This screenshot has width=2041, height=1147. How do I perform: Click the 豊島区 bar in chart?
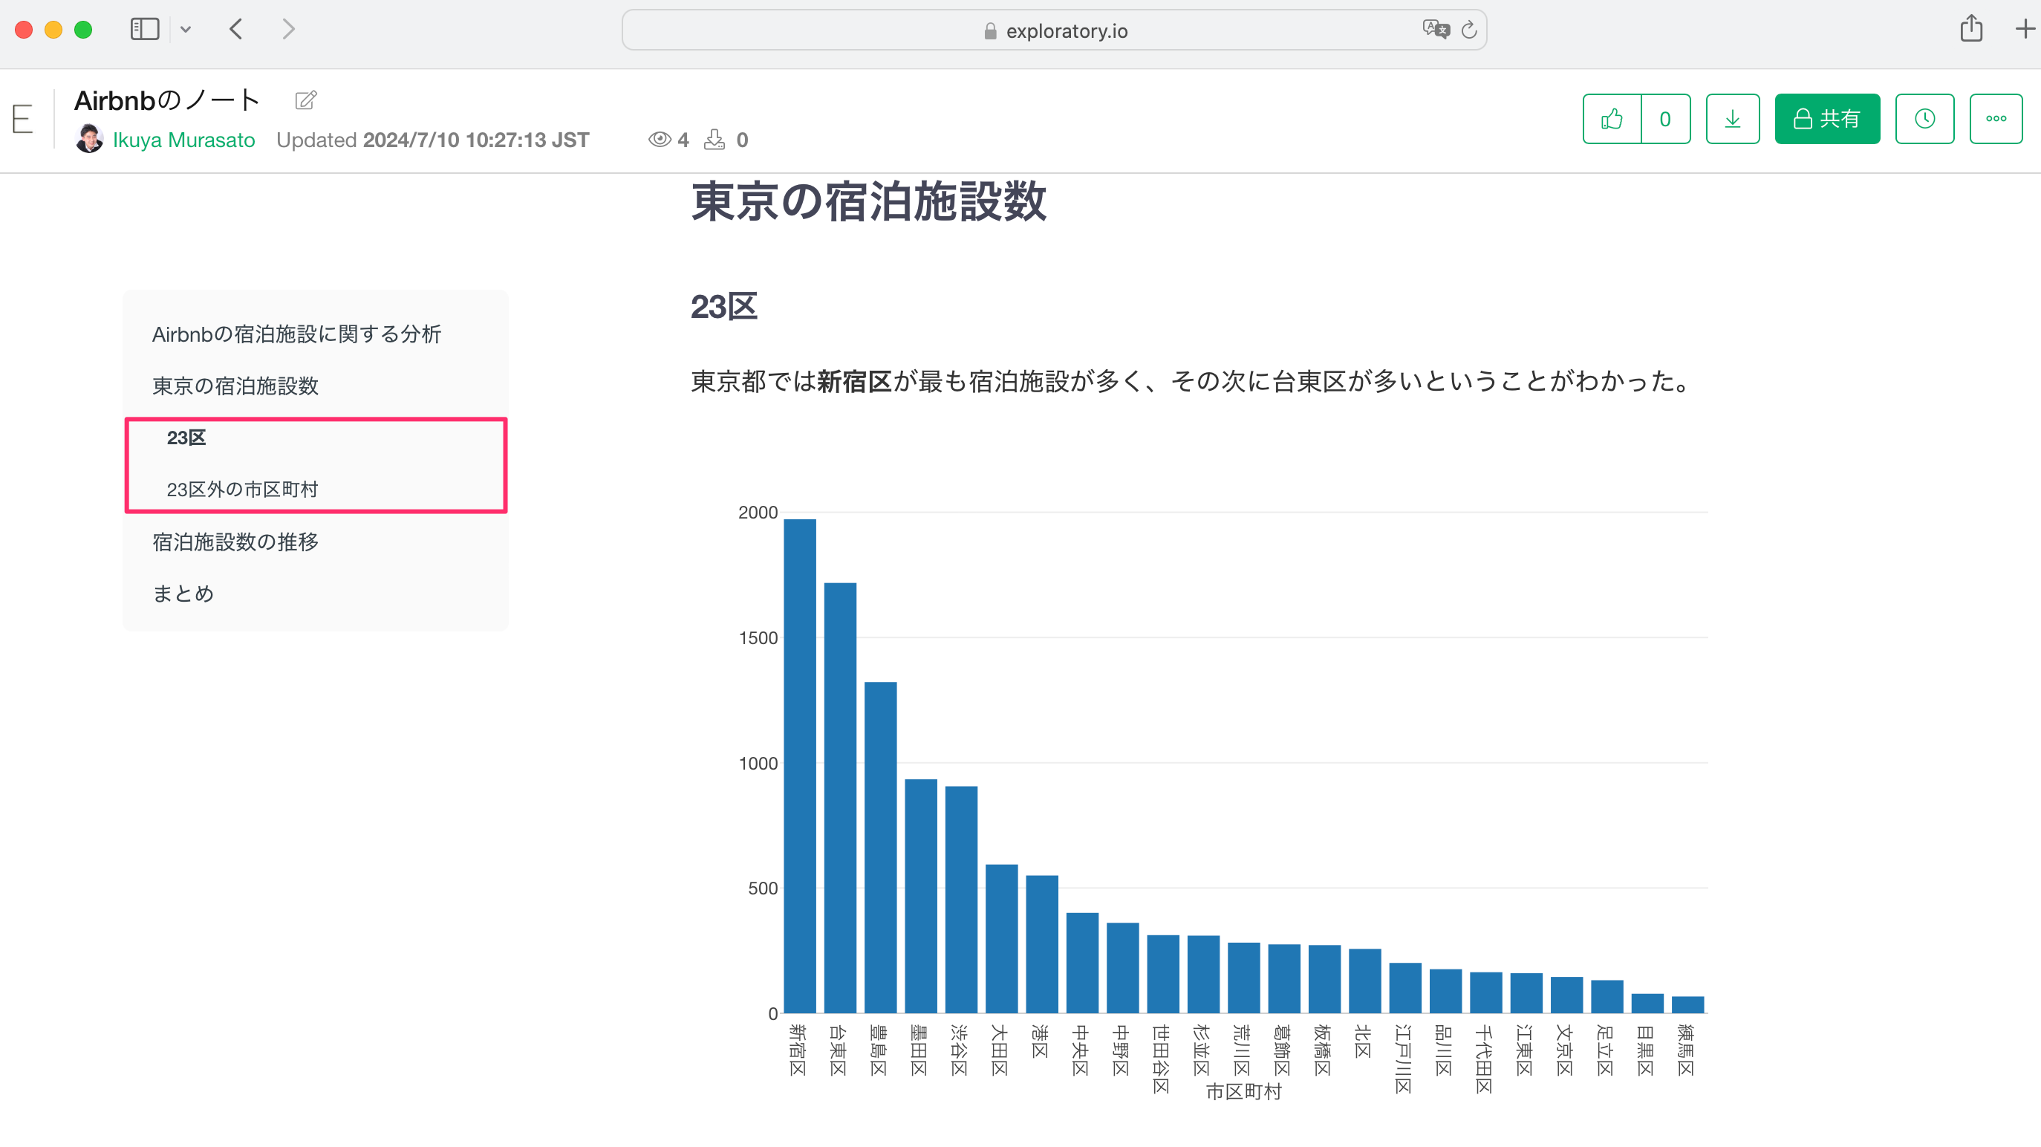[x=880, y=848]
